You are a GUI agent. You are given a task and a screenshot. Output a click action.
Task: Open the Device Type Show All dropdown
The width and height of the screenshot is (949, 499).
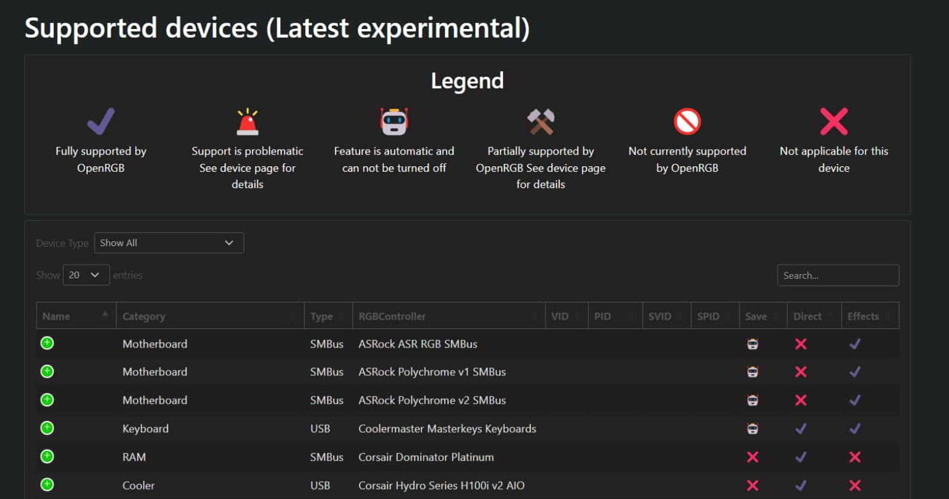coord(169,243)
